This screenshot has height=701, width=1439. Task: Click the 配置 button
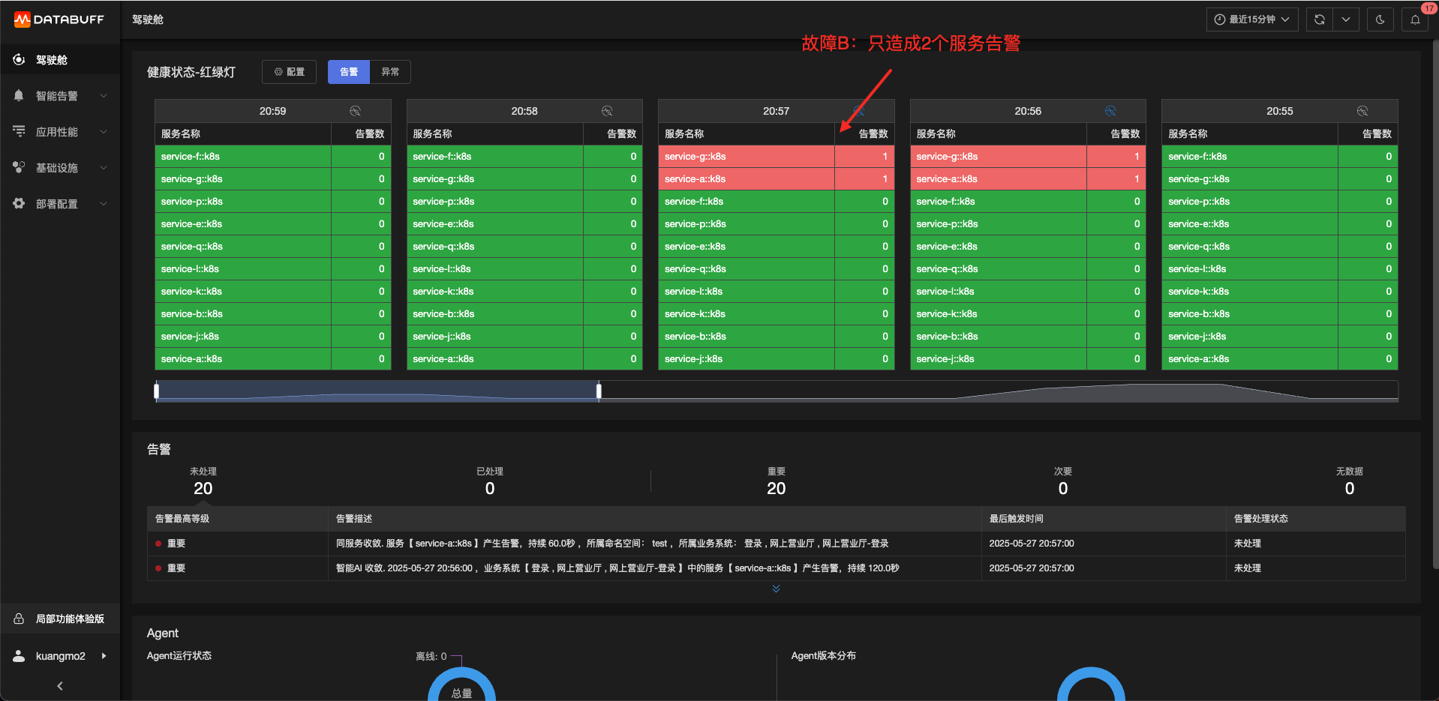(x=289, y=72)
